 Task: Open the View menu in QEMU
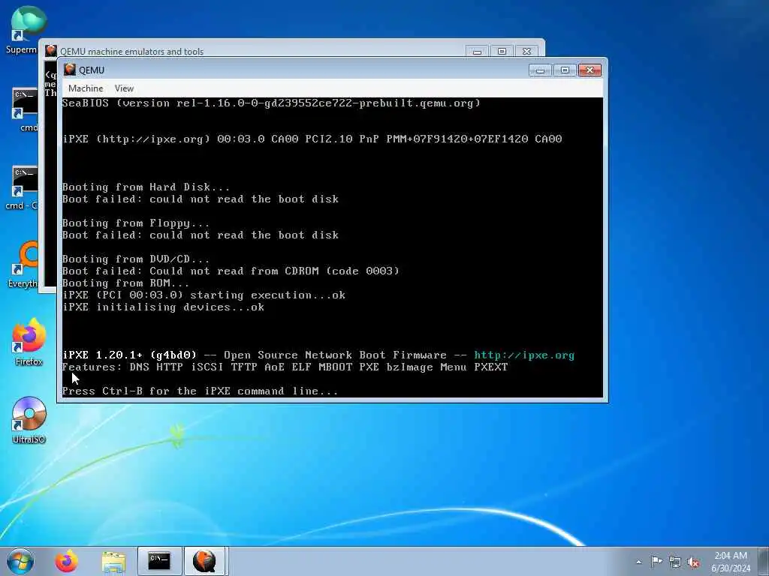point(124,88)
